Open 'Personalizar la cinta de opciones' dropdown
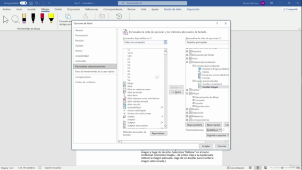This screenshot has height=170, width=302. [207, 42]
